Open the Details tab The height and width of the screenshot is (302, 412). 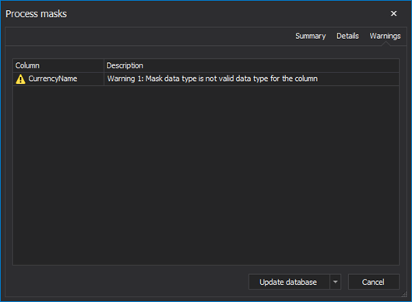(347, 36)
